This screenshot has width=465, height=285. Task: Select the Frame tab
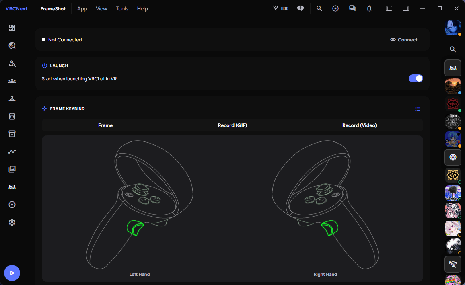(x=105, y=125)
